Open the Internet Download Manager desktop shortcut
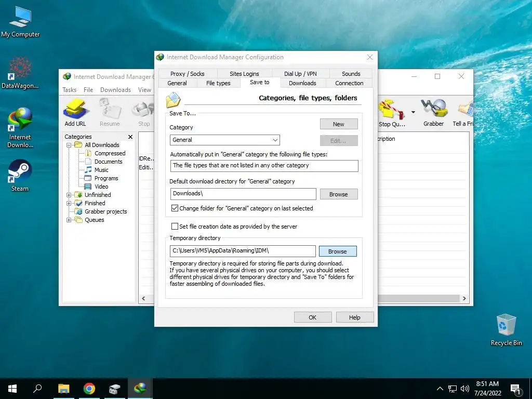 [20, 127]
